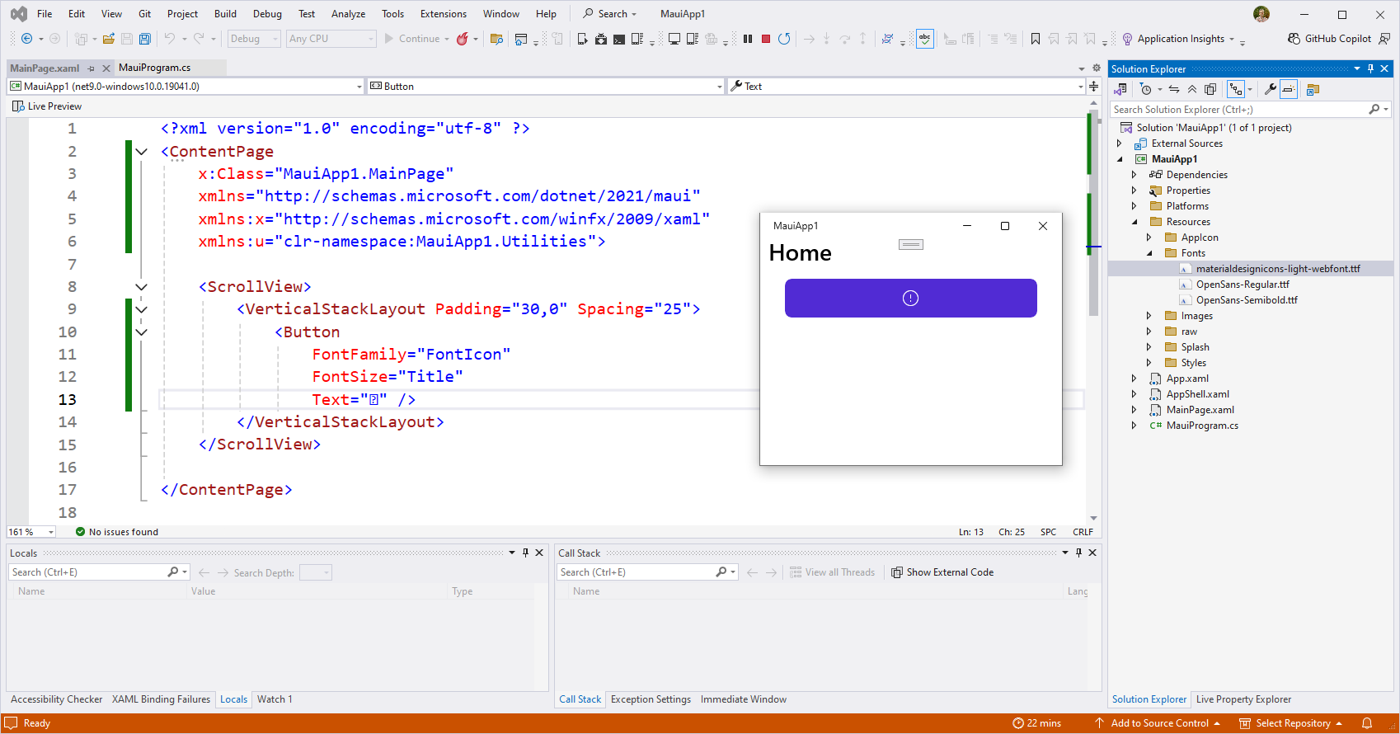Click Show All Files icon in Solution Explorer
The height and width of the screenshot is (734, 1400).
(x=1210, y=89)
